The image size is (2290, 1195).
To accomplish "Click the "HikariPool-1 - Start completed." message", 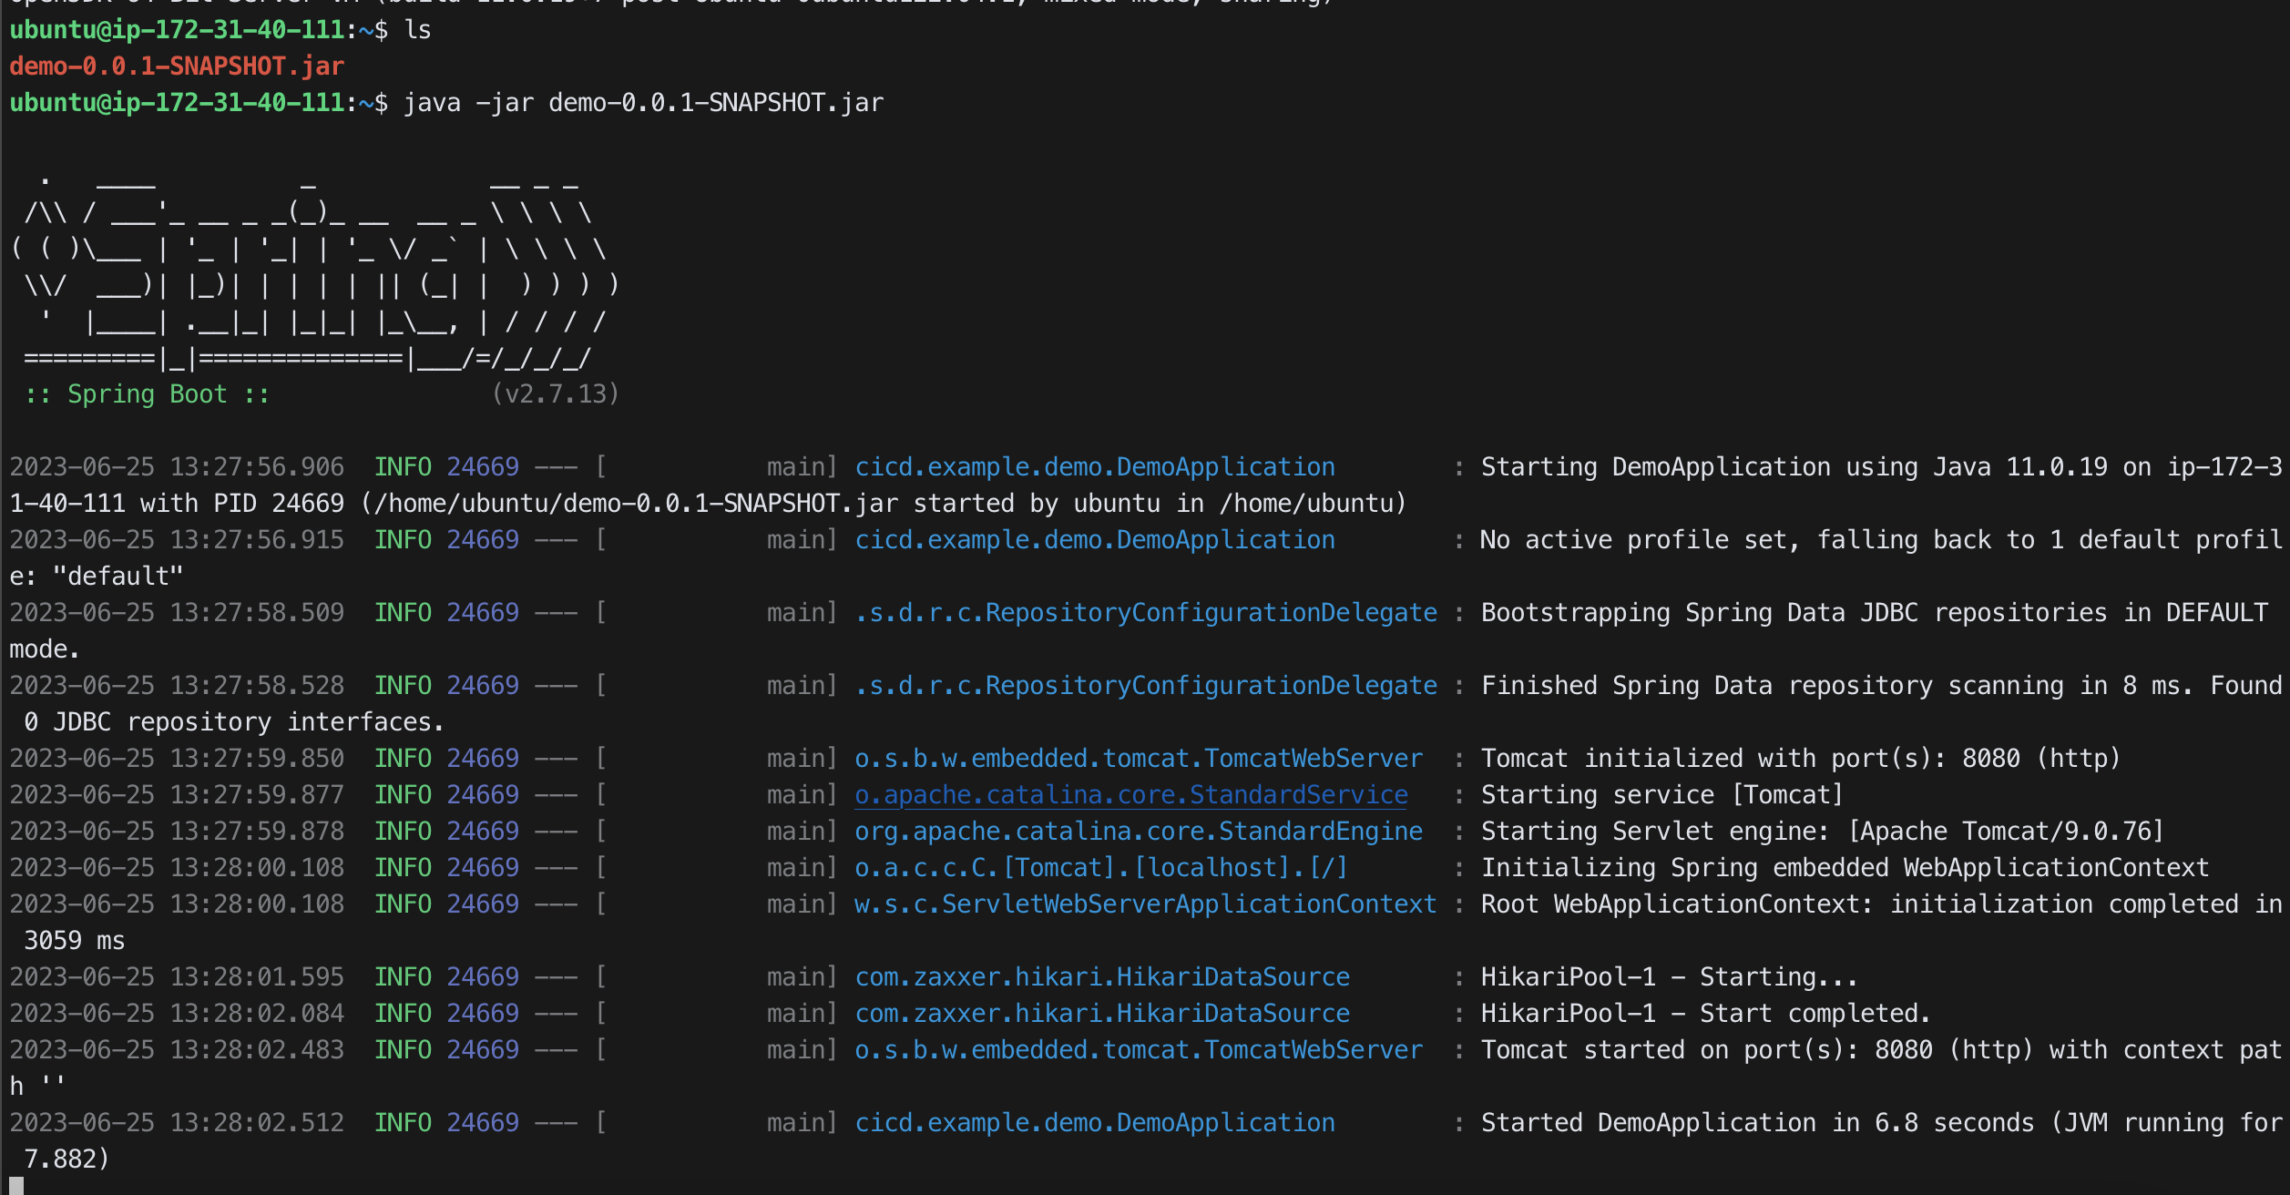I will pos(1705,1014).
